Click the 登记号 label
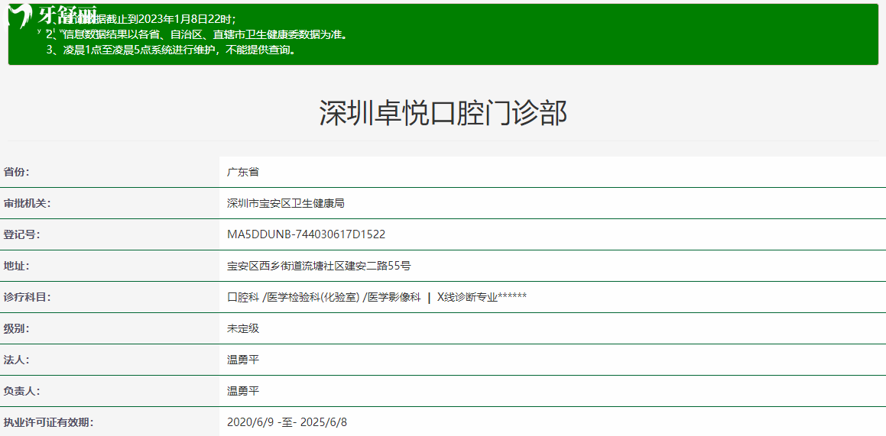This screenshot has width=886, height=436. coord(22,234)
